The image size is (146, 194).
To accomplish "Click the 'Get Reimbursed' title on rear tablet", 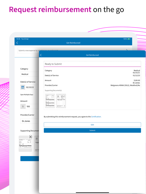I will point(73,43).
